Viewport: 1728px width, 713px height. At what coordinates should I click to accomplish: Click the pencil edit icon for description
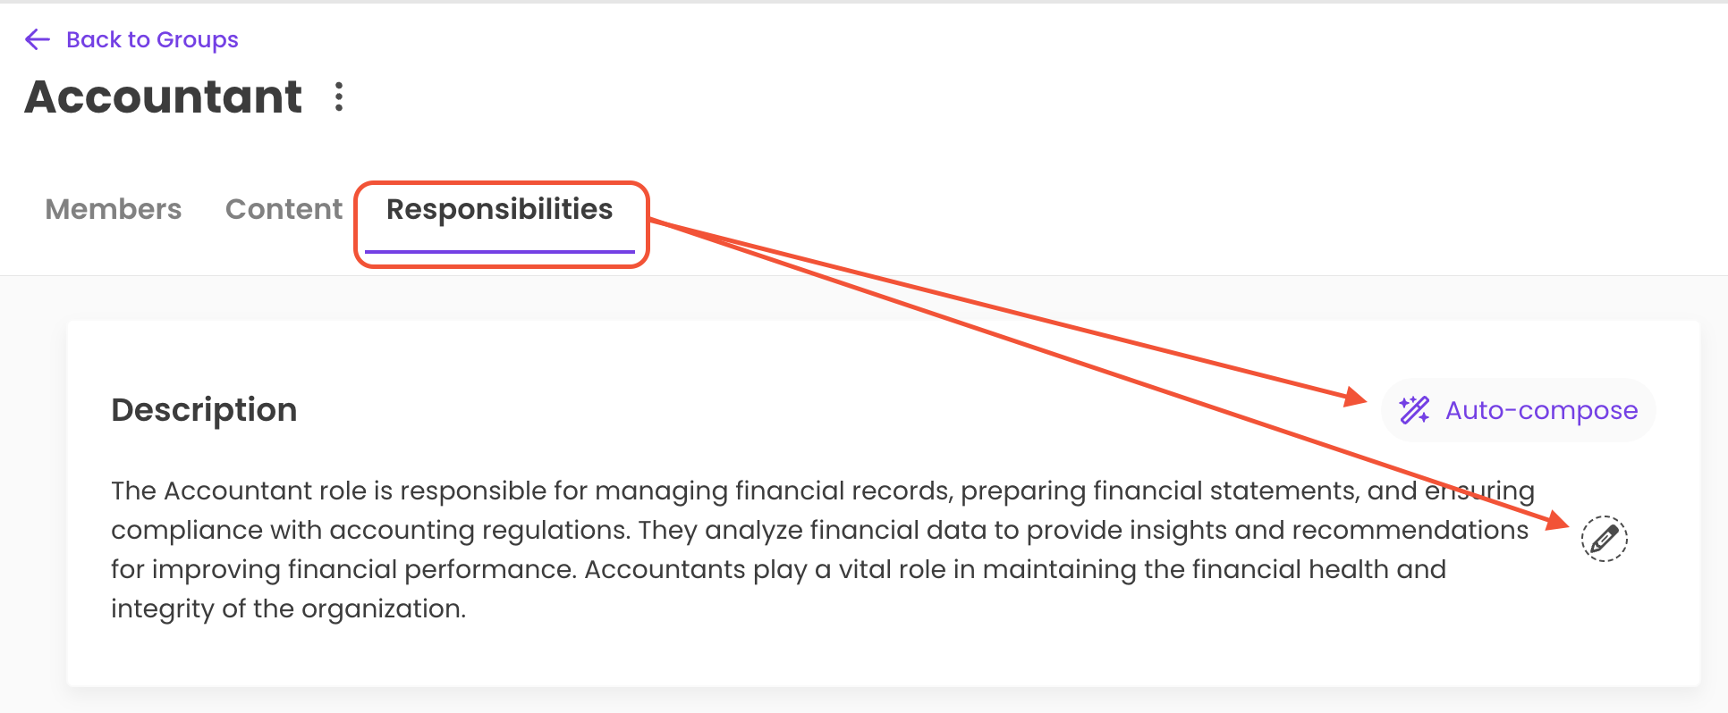1604,539
